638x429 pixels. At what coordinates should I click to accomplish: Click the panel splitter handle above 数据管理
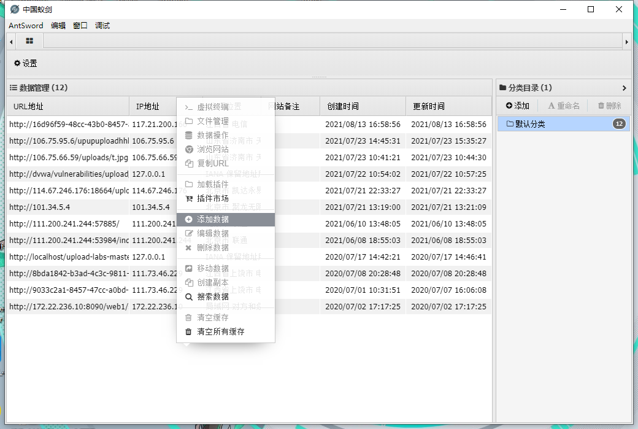319,77
